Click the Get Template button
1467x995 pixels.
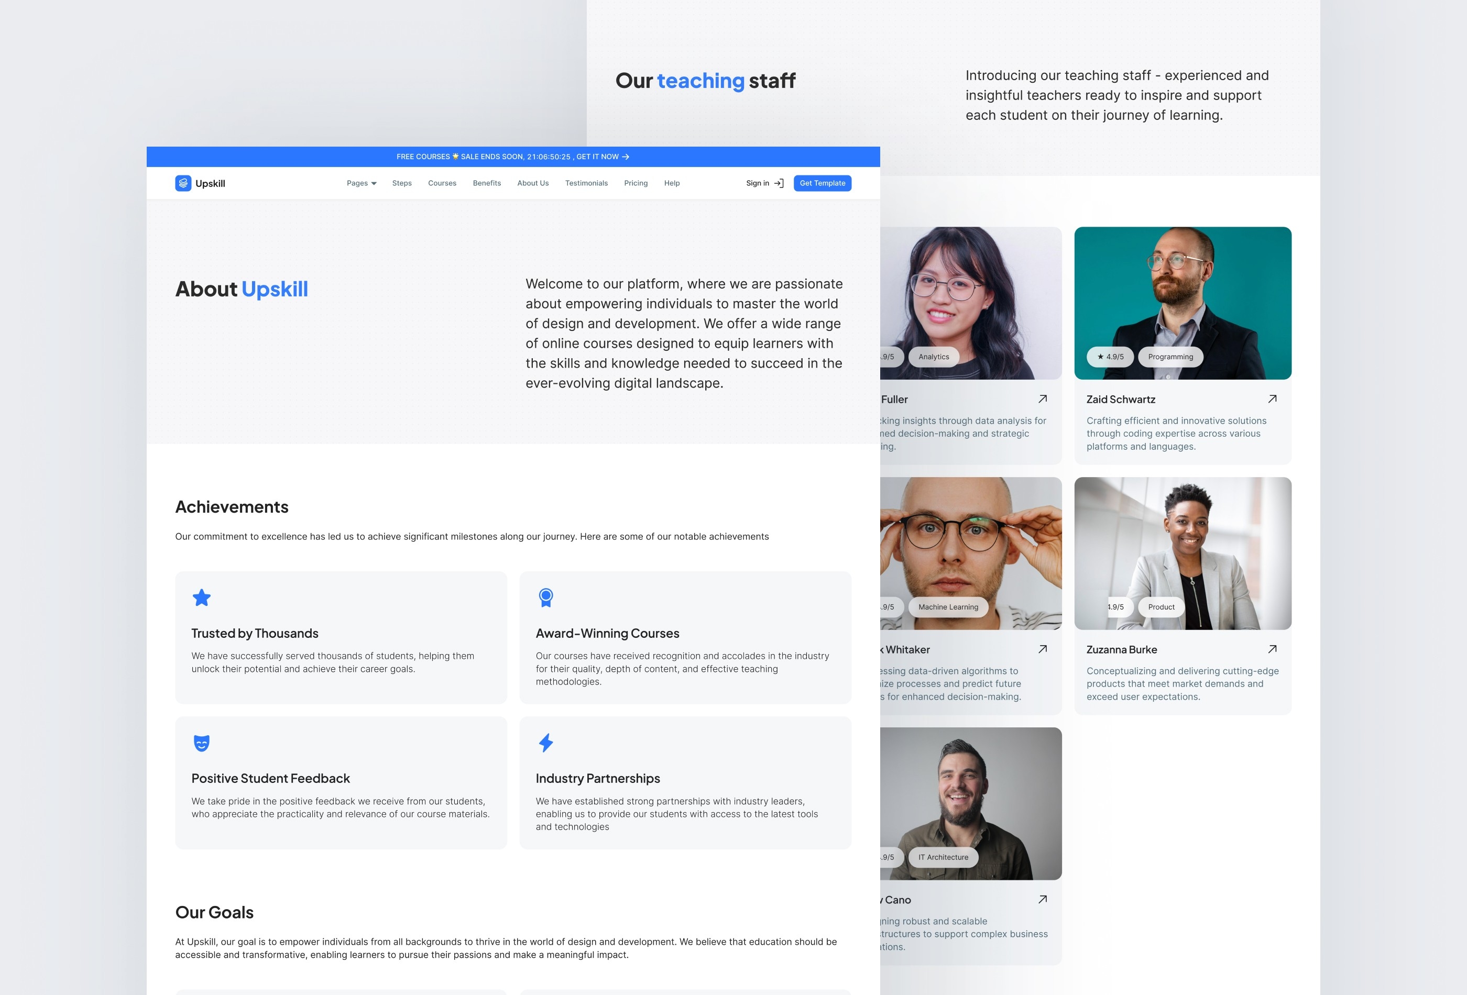click(x=823, y=183)
